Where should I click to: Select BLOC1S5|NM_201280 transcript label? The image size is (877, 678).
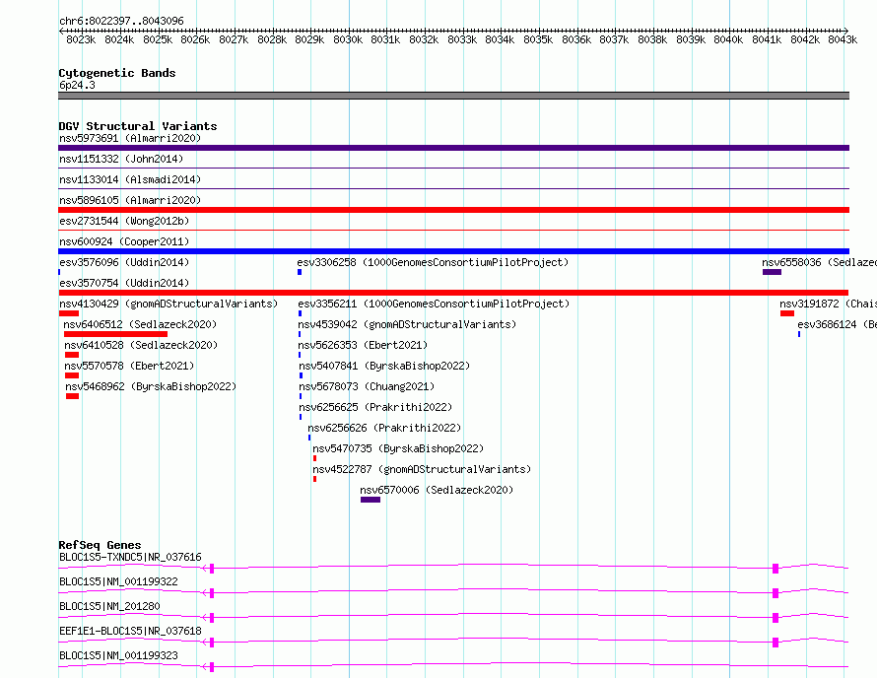(x=109, y=606)
